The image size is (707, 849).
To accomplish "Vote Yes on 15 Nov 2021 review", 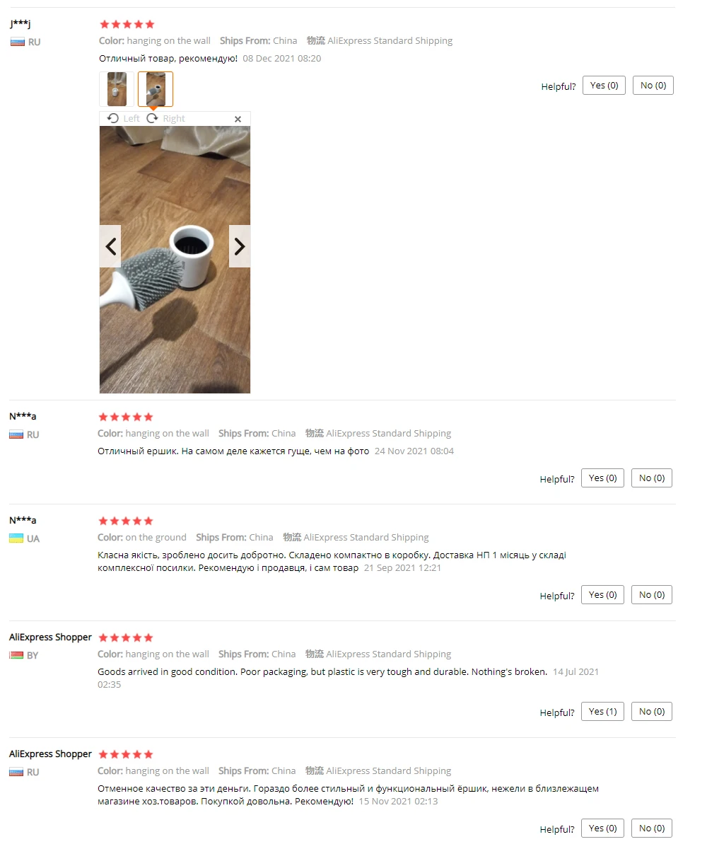I will tap(602, 828).
